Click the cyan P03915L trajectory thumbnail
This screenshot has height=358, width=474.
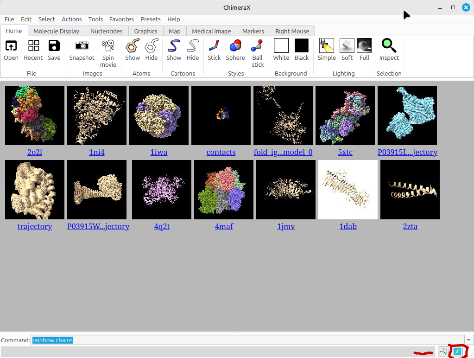[407, 115]
